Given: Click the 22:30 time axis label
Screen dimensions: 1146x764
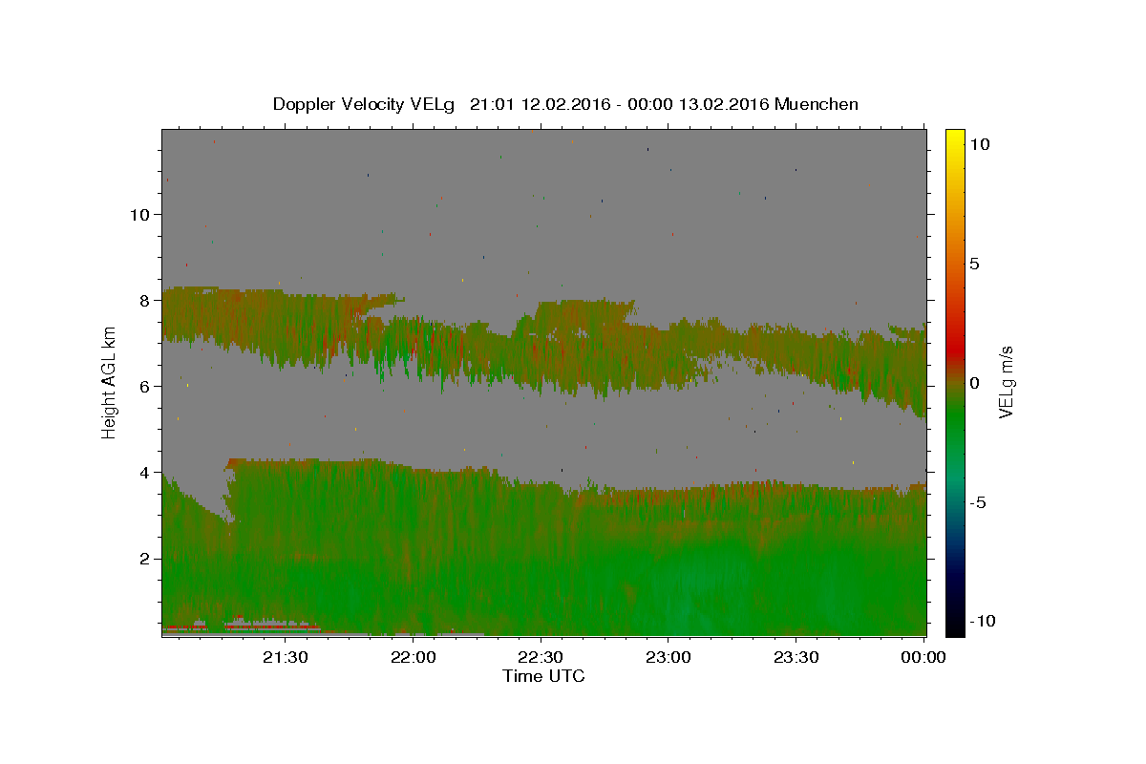Looking at the screenshot, I should pyautogui.click(x=541, y=657).
